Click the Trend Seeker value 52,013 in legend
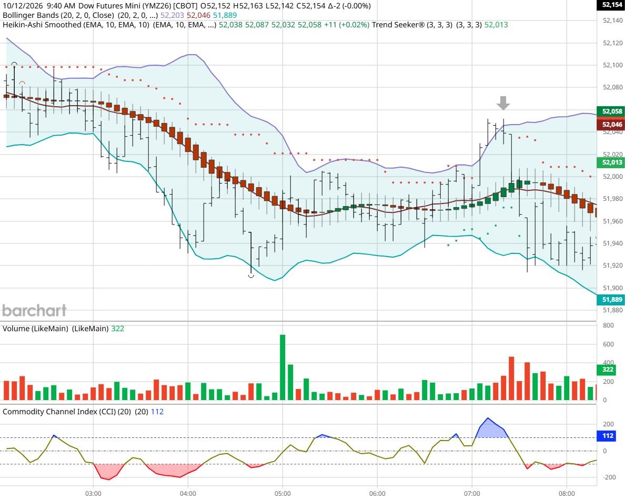 (x=496, y=25)
